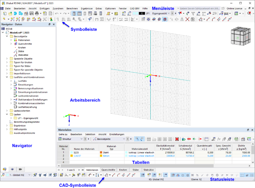
Task: Click the filter funnel icon in second toolbar
Action: point(90,20)
